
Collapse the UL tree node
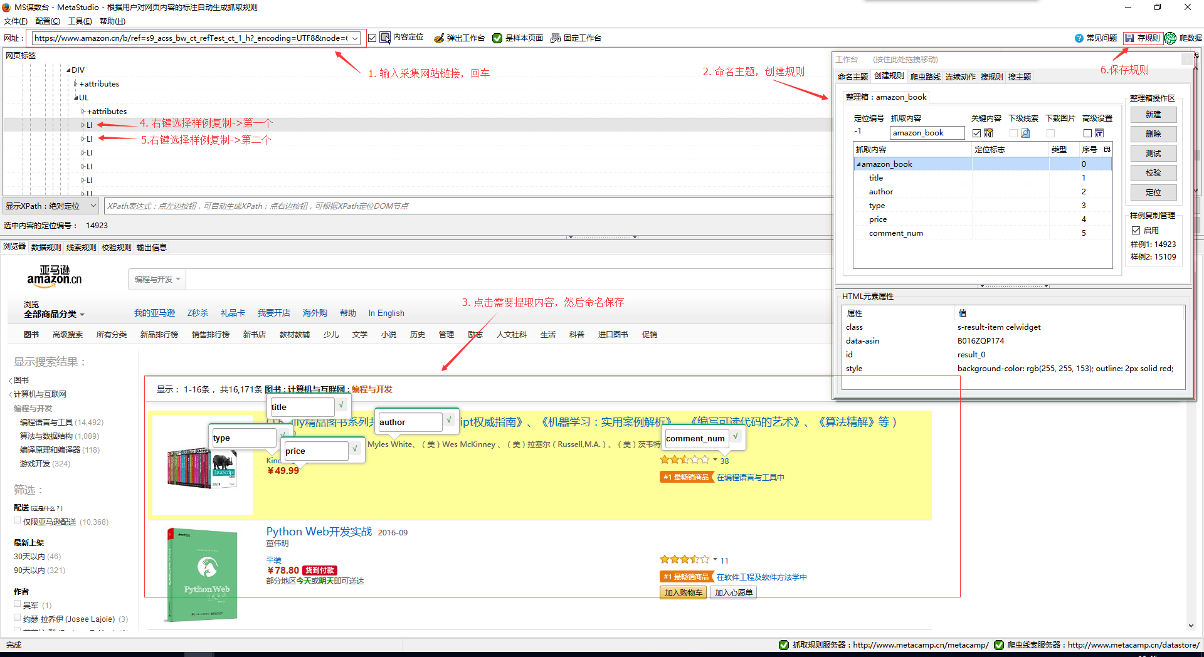click(x=76, y=98)
